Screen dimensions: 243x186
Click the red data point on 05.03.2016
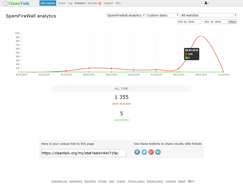[x=111, y=69]
